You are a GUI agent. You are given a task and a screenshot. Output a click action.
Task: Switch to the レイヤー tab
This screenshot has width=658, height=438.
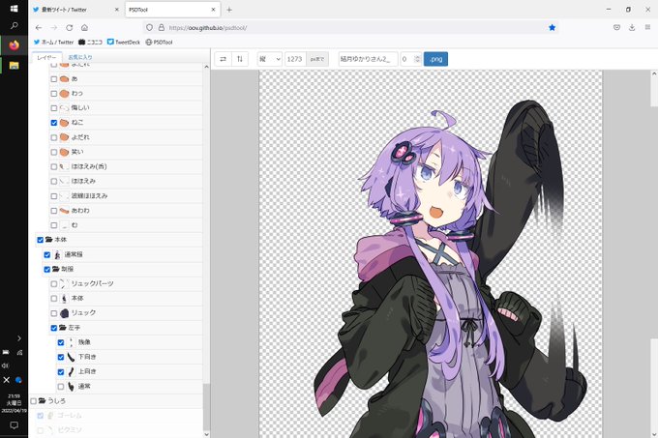click(x=47, y=57)
